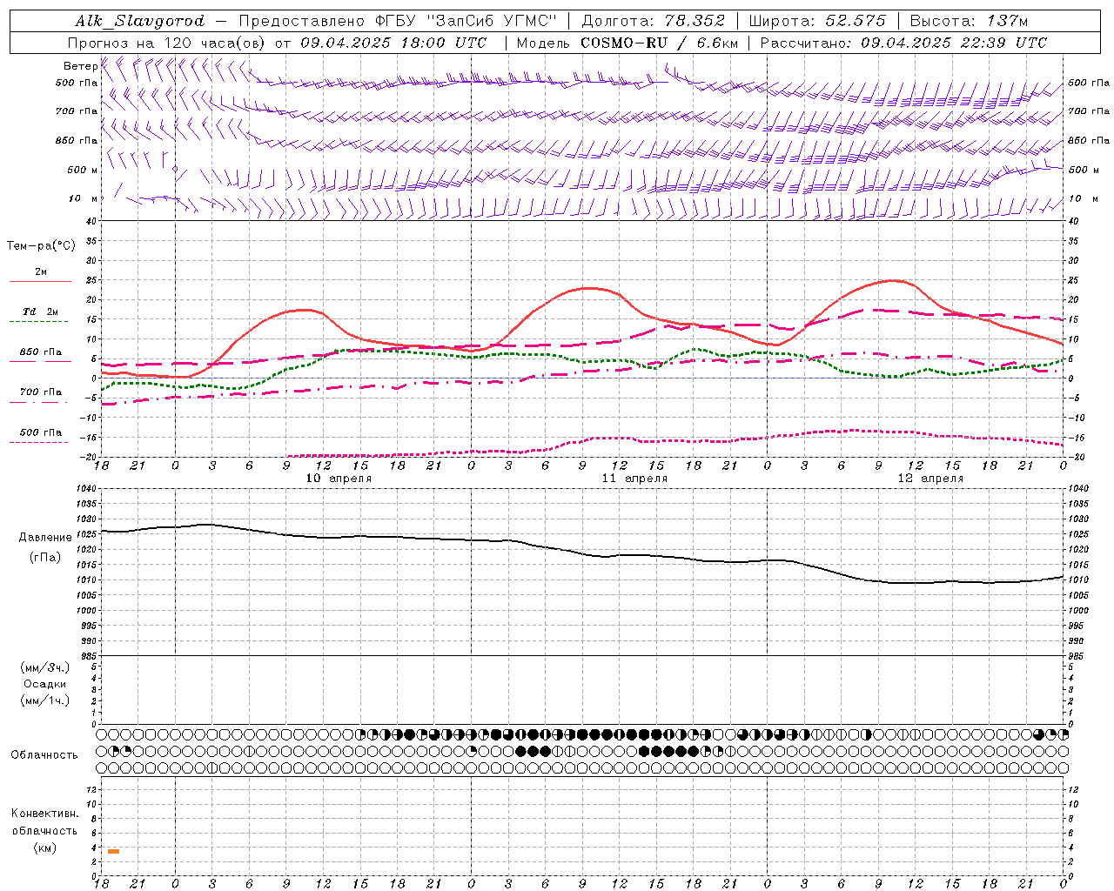Click the solid red line sample under 2м legend
This screenshot has height=891, width=1114.
tap(40, 282)
